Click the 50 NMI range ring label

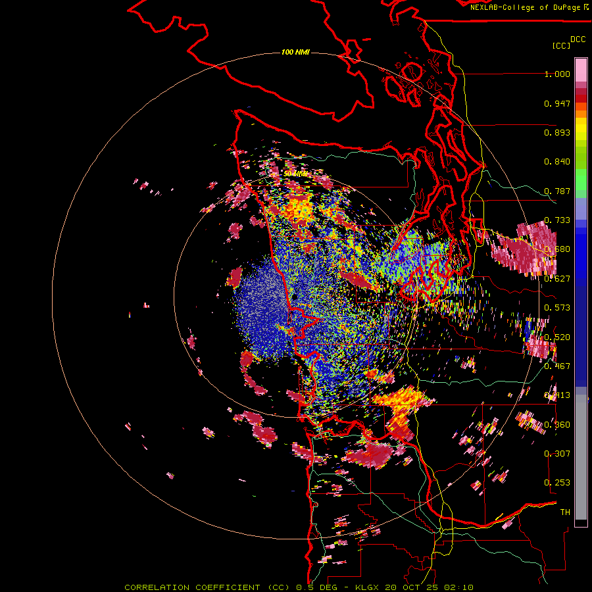click(x=295, y=174)
